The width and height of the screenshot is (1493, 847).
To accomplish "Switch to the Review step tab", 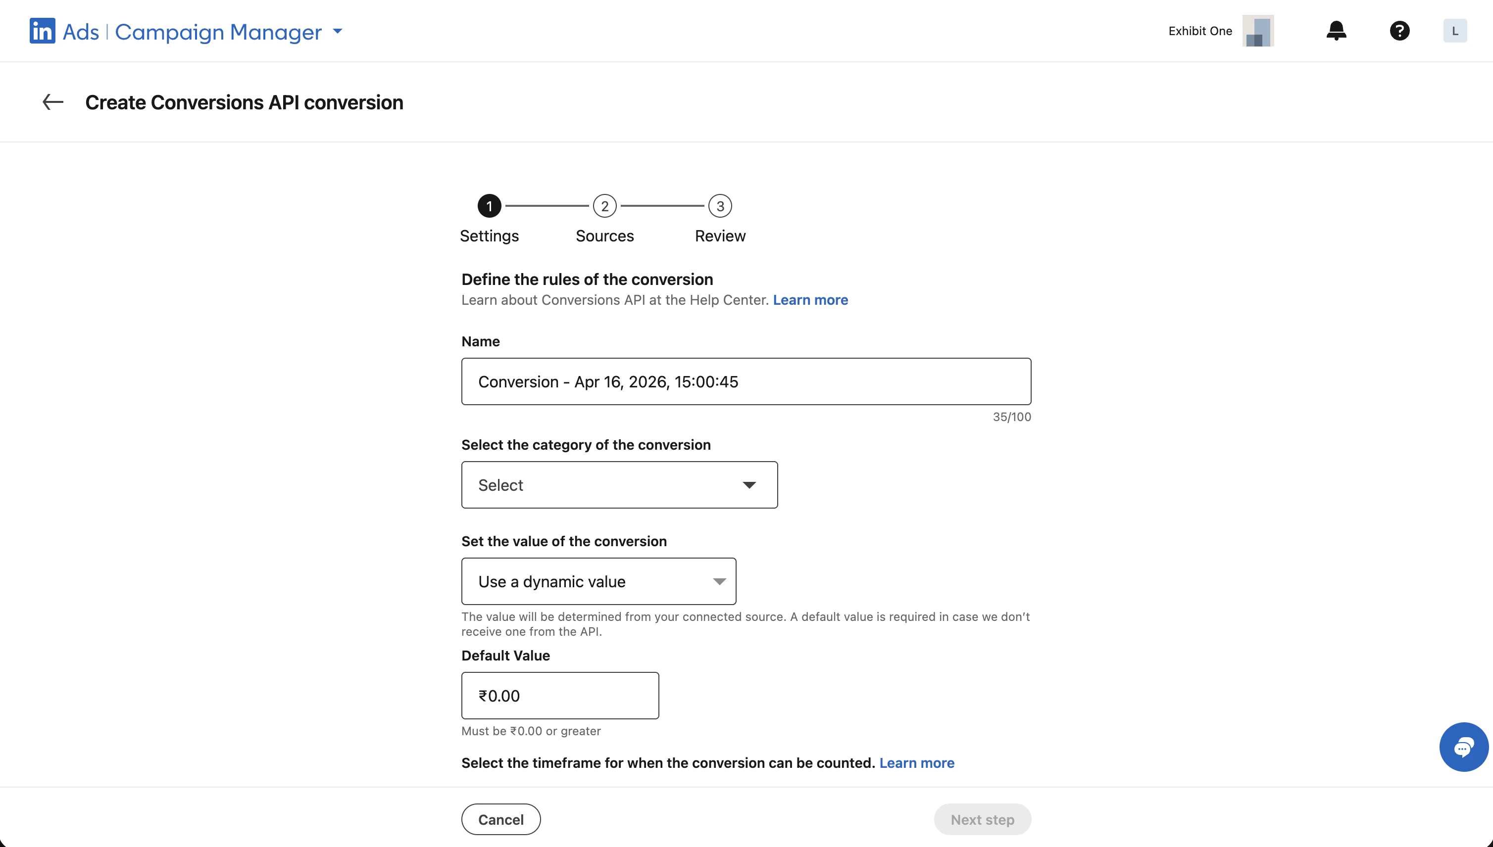I will tap(720, 235).
